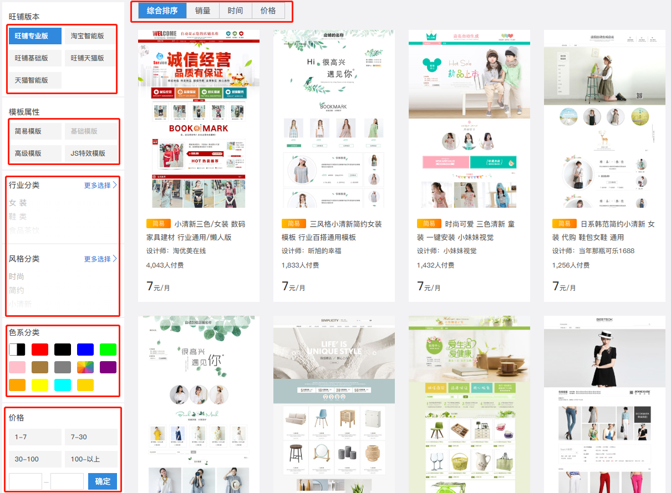Screen dimensions: 671x493
Task: Pick the green color swatch filter
Action: pyautogui.click(x=108, y=349)
